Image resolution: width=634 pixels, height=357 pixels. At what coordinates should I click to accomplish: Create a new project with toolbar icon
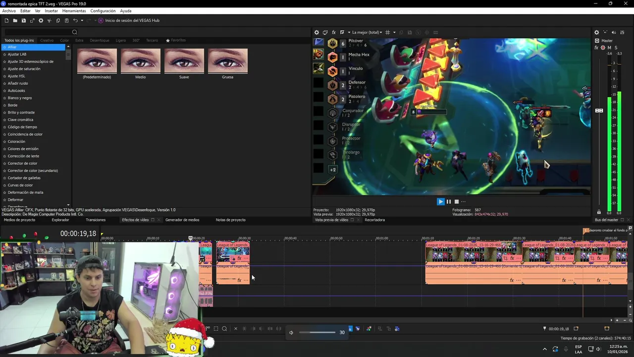6,20
